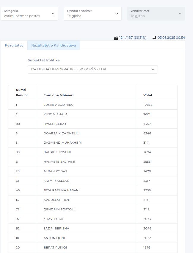Click the Emri dhe Mbiemri column header
The image size is (193, 253).
(x=58, y=95)
